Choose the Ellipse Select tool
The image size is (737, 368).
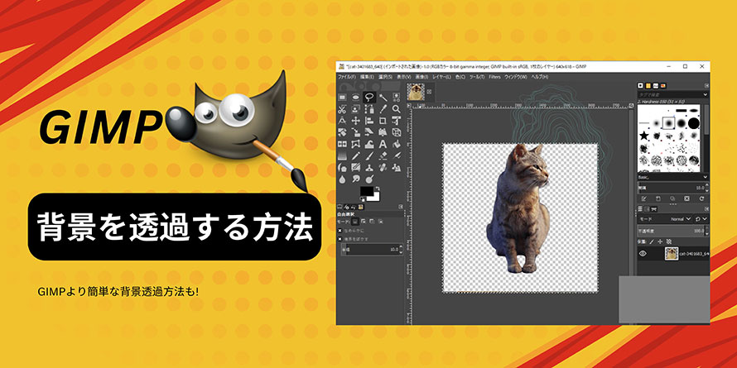tap(356, 97)
